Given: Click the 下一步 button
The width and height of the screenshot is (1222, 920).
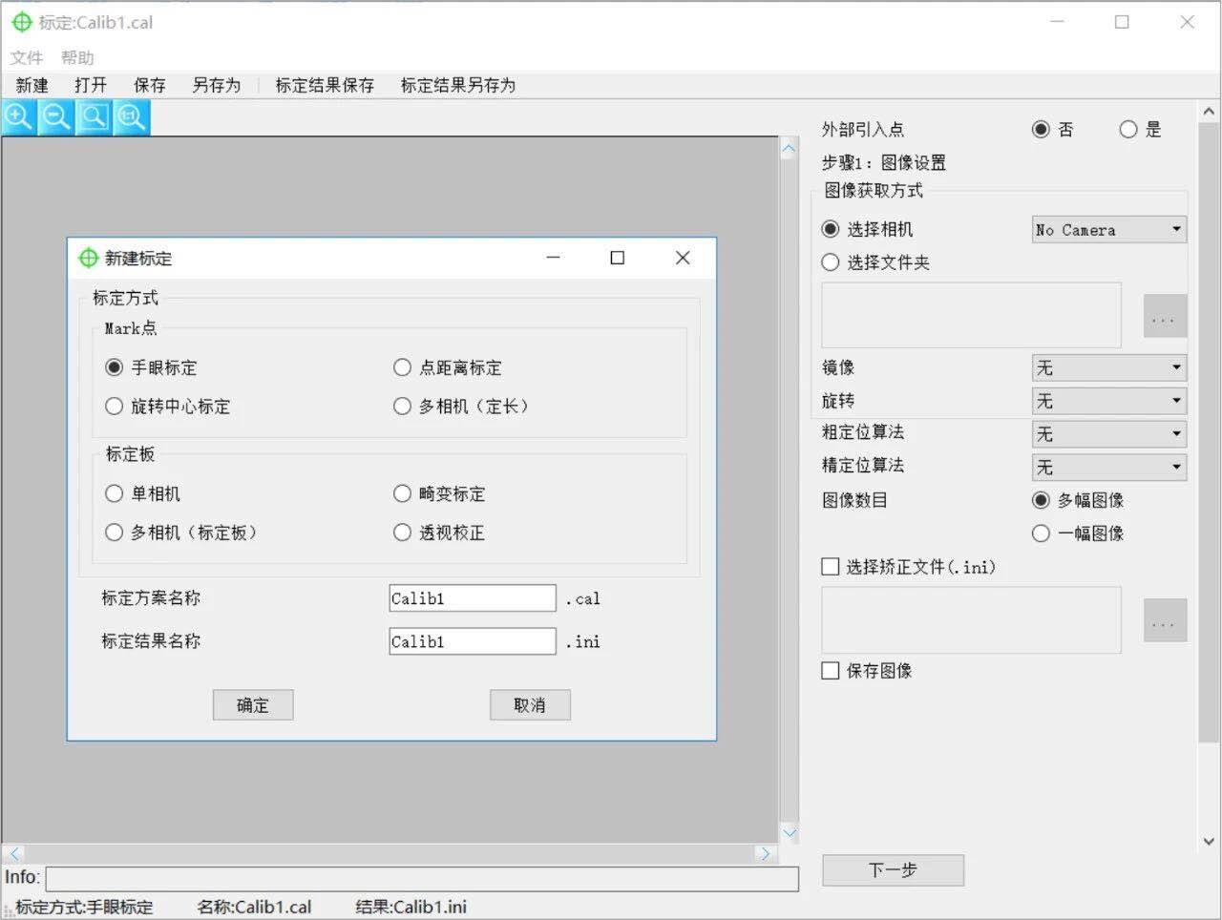Looking at the screenshot, I should 893,870.
